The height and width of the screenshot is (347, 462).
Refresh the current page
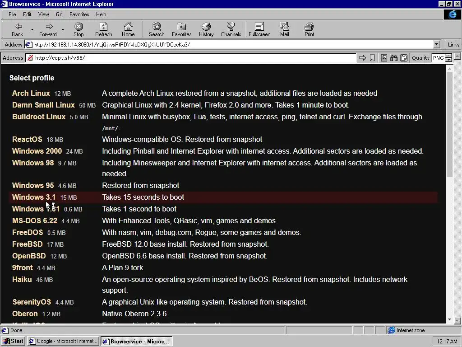[x=103, y=29]
